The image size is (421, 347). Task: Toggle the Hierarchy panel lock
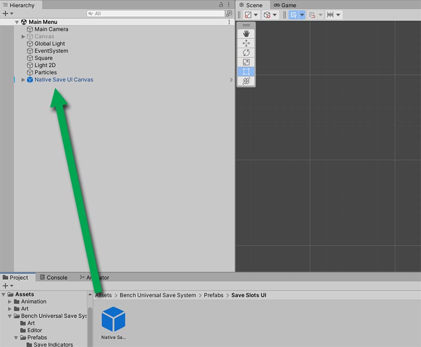tap(221, 5)
